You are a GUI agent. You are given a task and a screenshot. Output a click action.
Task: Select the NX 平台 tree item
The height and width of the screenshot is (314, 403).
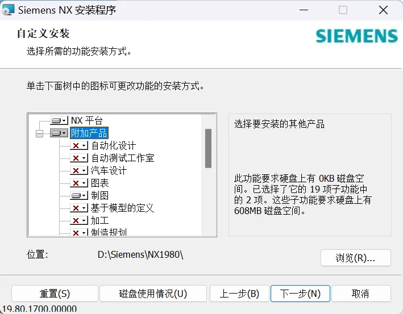coord(87,120)
